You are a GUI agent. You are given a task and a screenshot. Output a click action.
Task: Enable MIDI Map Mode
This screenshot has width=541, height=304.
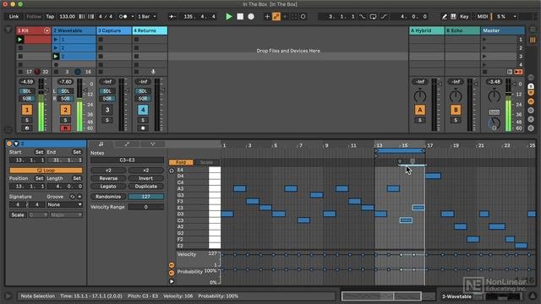point(483,16)
